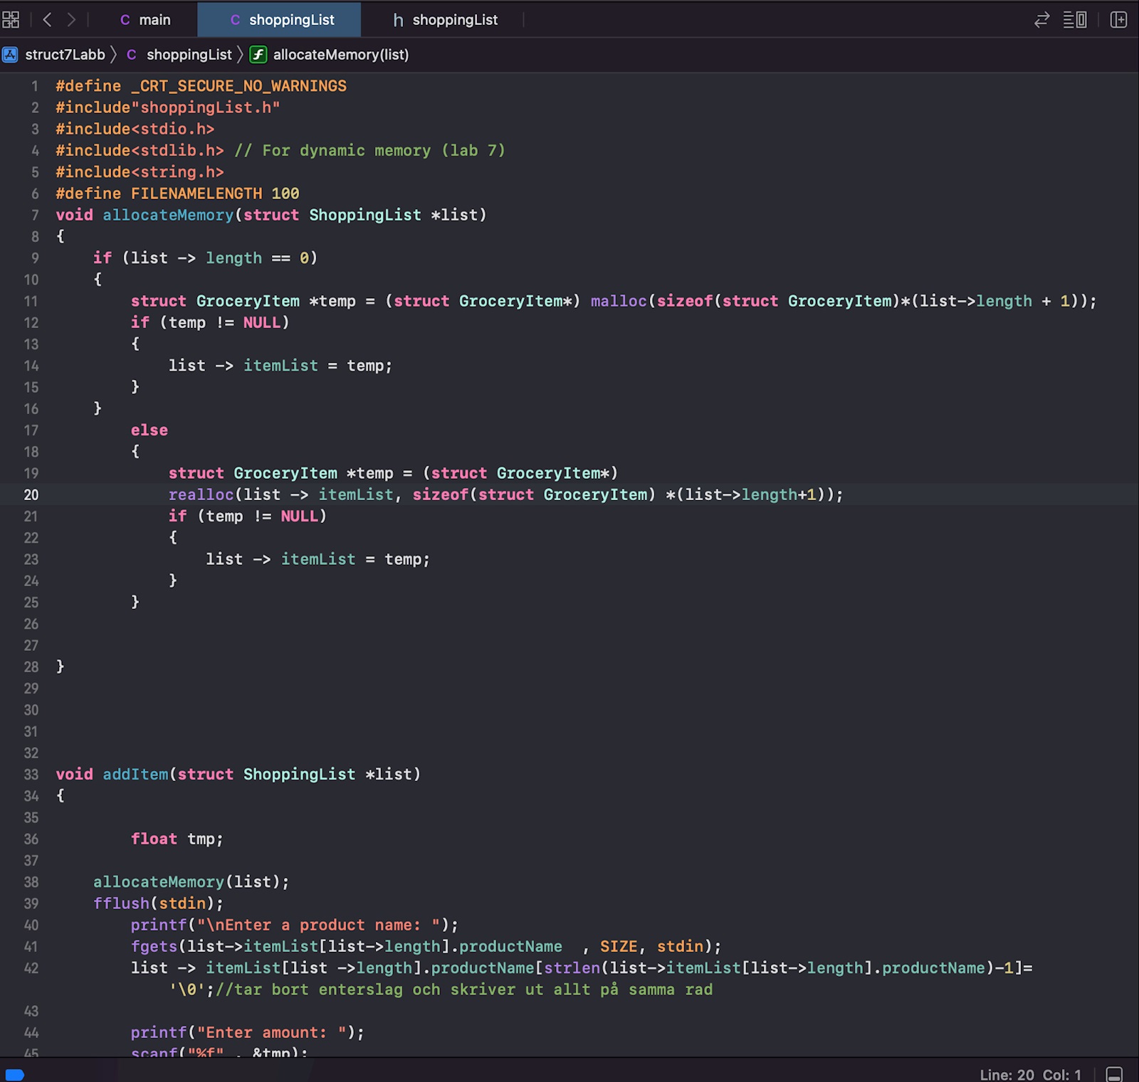Image resolution: width=1139 pixels, height=1082 pixels.
Task: Open the shoppingList breadcrumb menu
Action: 189,55
